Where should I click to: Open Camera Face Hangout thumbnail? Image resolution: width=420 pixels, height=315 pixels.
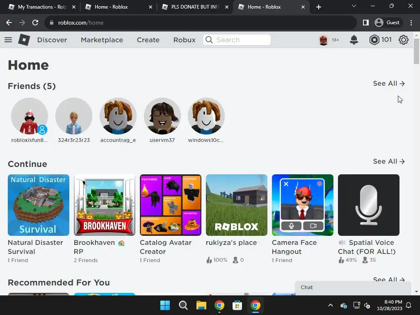303,205
